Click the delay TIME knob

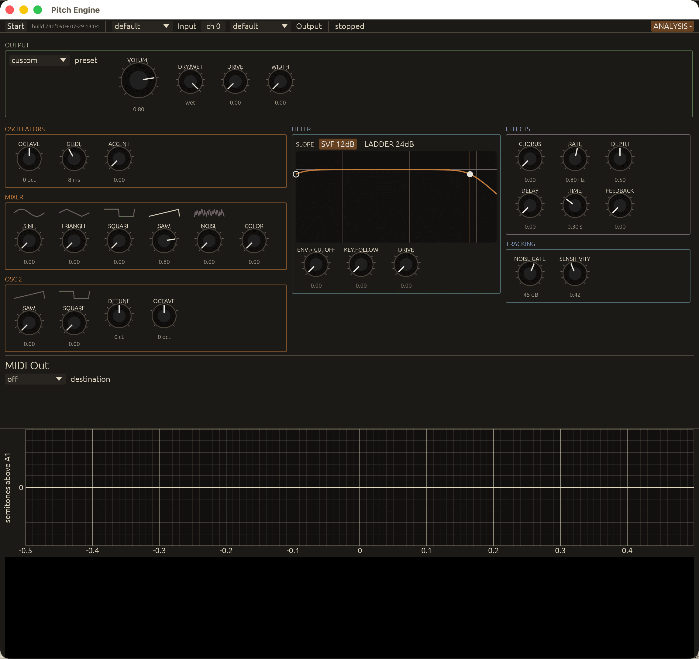pos(575,206)
